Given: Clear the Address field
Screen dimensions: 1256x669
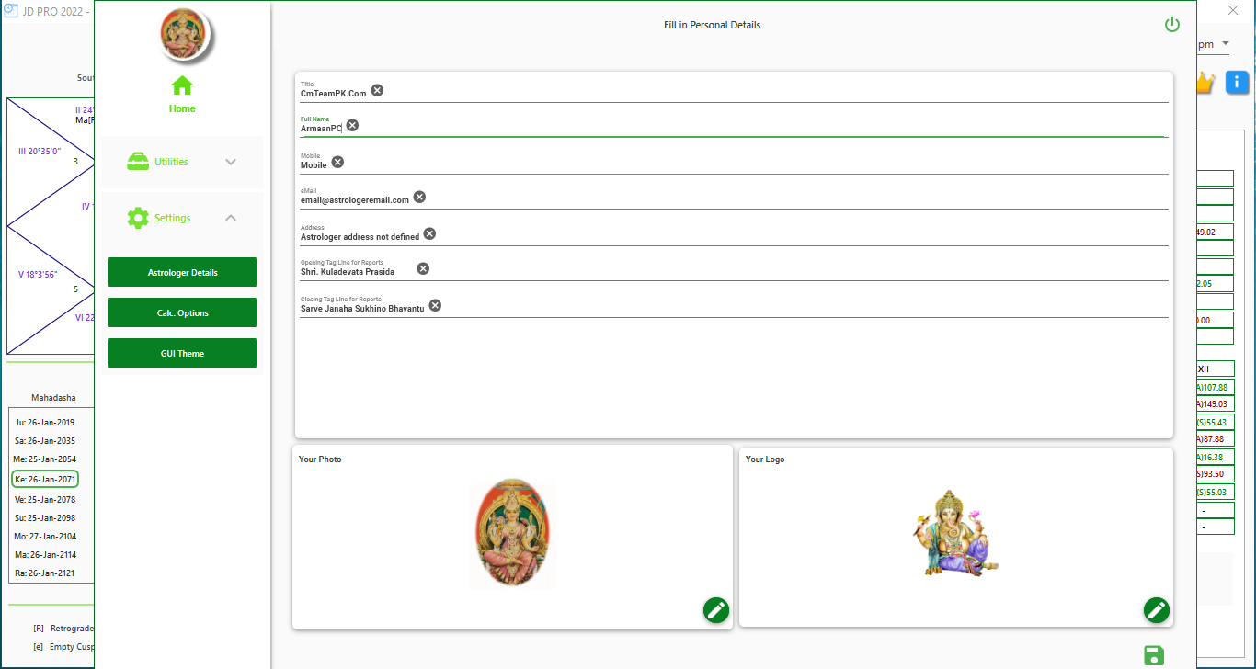Looking at the screenshot, I should [x=429, y=233].
